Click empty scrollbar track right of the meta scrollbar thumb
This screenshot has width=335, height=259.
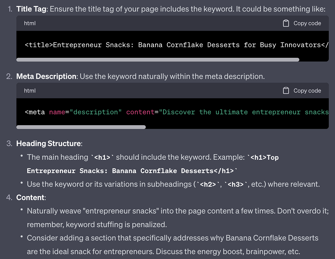click(236, 127)
